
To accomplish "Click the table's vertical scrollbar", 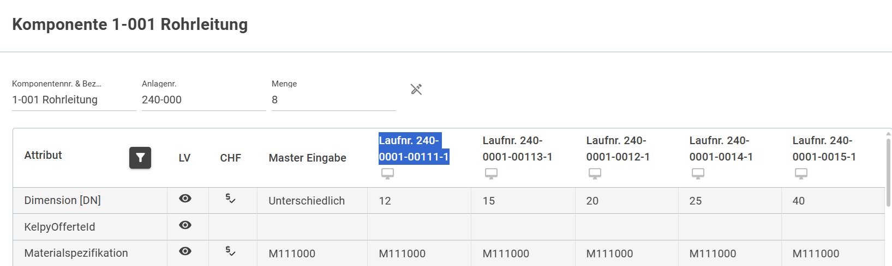I will click(889, 169).
